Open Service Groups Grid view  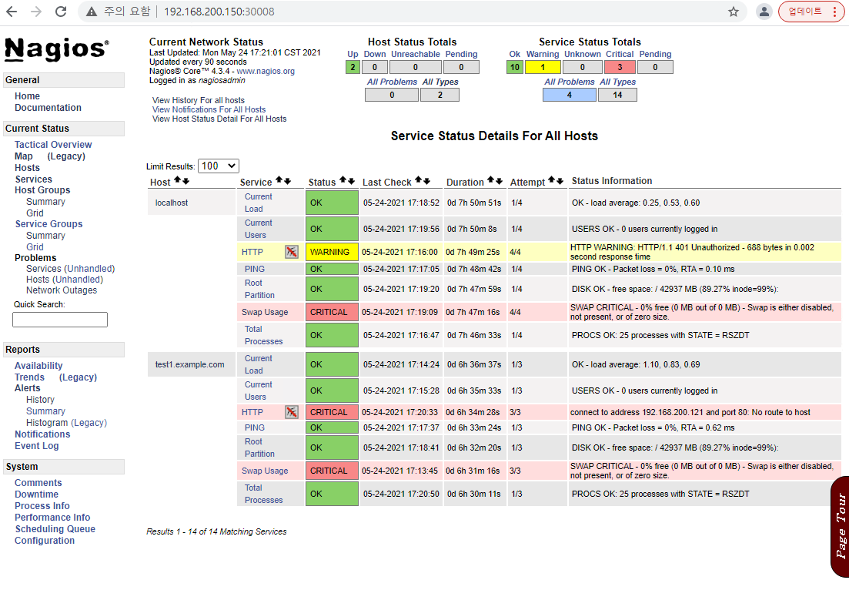[35, 247]
